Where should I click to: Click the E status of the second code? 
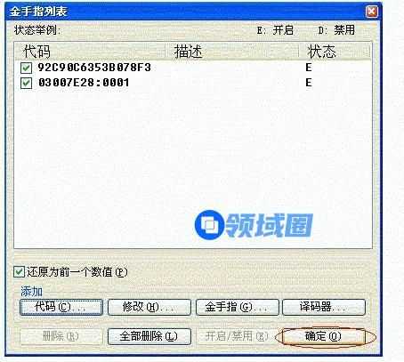[309, 83]
